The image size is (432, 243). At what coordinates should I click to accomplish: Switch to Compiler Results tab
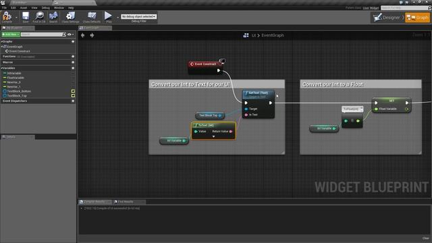[x=95, y=202]
